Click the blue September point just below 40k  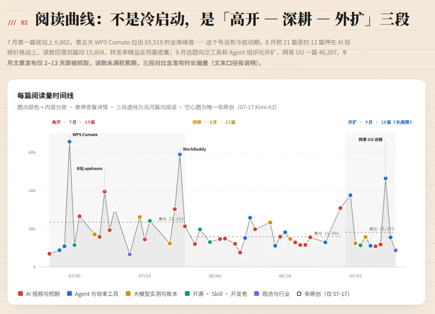coord(350,195)
